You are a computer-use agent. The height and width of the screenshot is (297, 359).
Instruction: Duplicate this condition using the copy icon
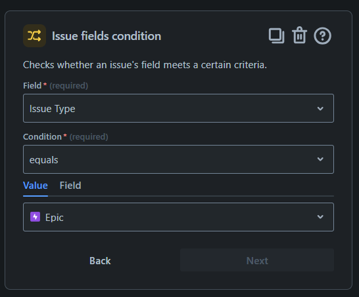276,36
